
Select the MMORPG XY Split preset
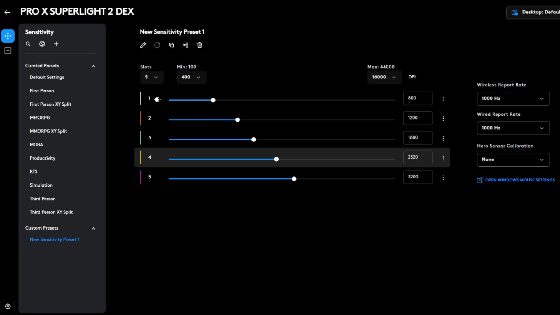(x=48, y=131)
